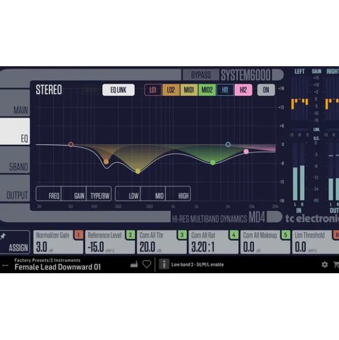Click the ASSIGN button
The image size is (339, 340).
coord(15,242)
